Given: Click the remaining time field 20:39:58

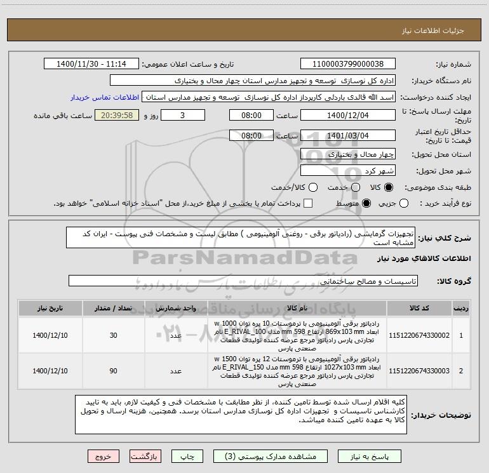Looking at the screenshot, I should [117, 115].
